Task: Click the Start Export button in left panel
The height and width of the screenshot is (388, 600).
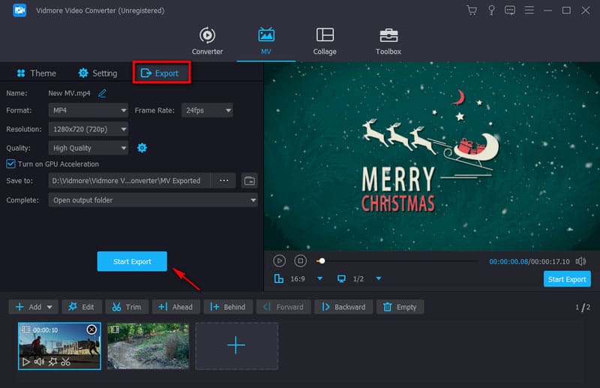Action: (132, 261)
